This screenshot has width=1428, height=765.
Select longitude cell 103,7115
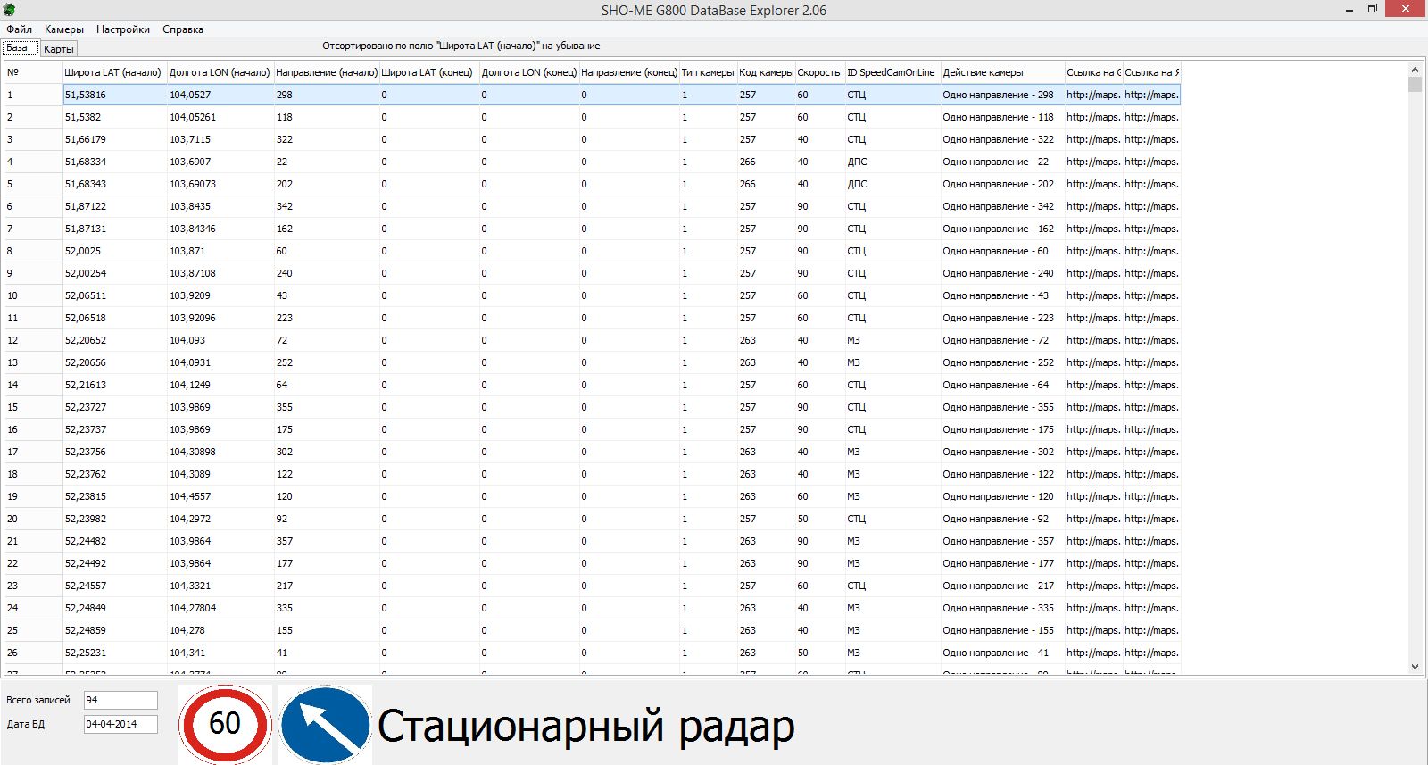click(220, 139)
